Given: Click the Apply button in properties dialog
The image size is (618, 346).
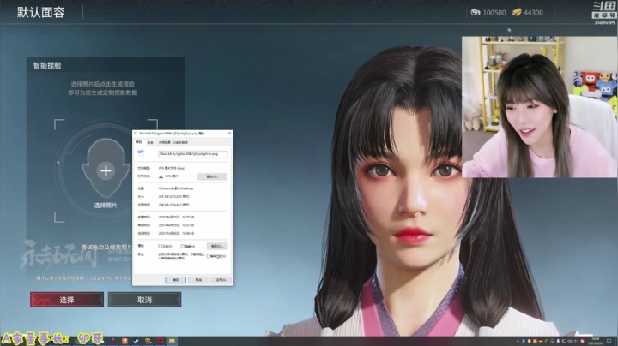Looking at the screenshot, I should click(x=221, y=280).
